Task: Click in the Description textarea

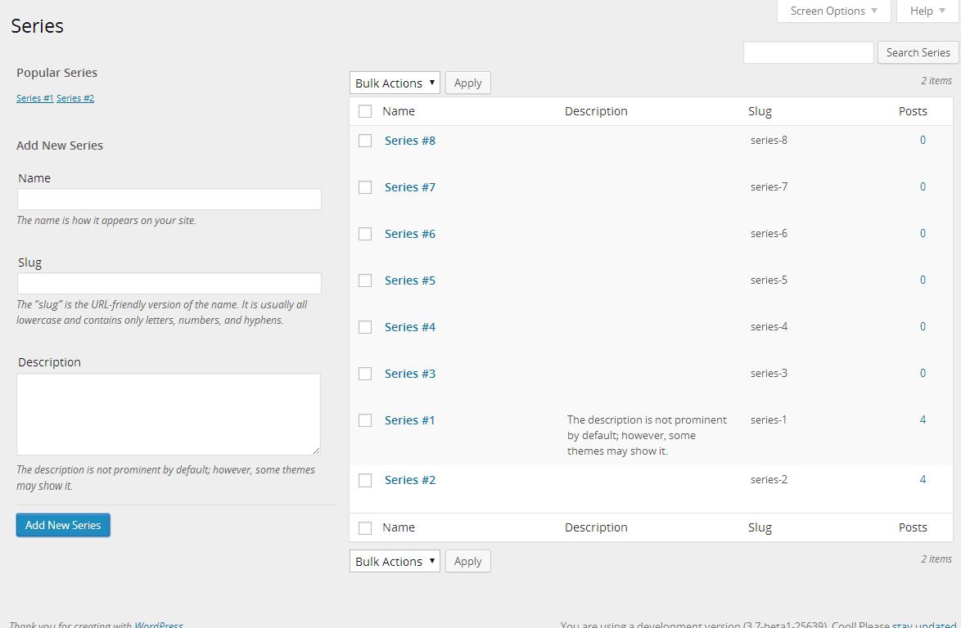Action: (169, 414)
